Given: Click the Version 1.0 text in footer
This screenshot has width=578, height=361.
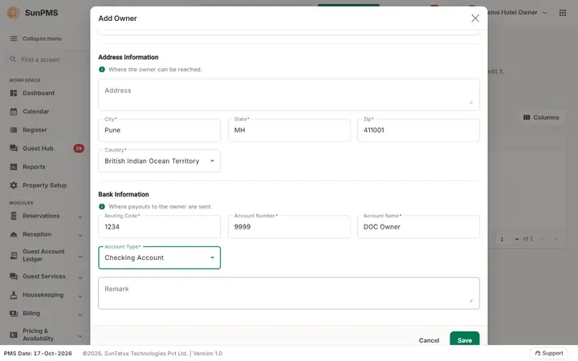Looking at the screenshot, I should (x=208, y=353).
